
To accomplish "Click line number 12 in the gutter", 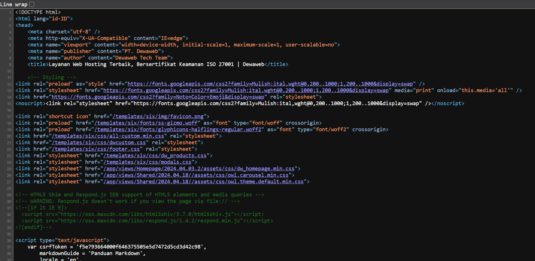I will [x=9, y=84].
